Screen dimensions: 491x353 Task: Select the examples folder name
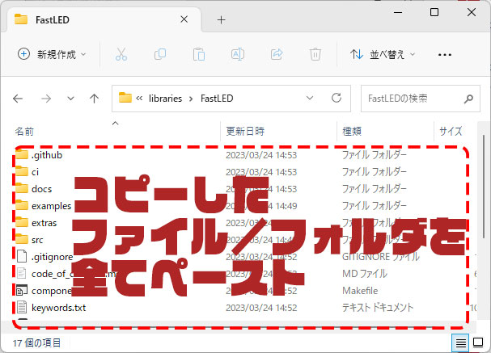pyautogui.click(x=51, y=206)
